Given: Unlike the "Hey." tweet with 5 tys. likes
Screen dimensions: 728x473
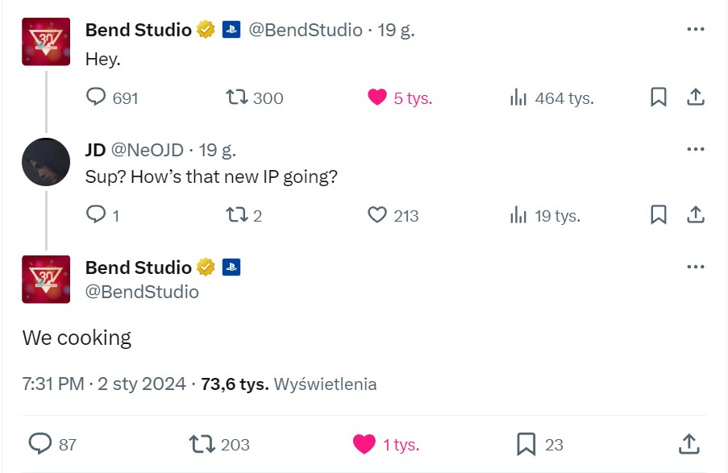Looking at the screenshot, I should 377,98.
